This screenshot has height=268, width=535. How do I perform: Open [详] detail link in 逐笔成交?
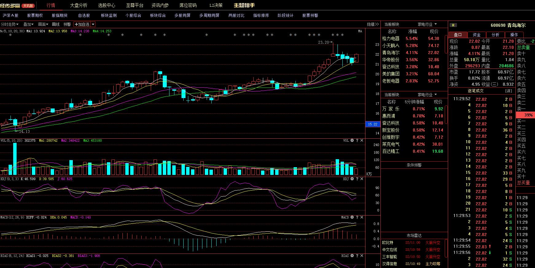pyautogui.click(x=509, y=91)
